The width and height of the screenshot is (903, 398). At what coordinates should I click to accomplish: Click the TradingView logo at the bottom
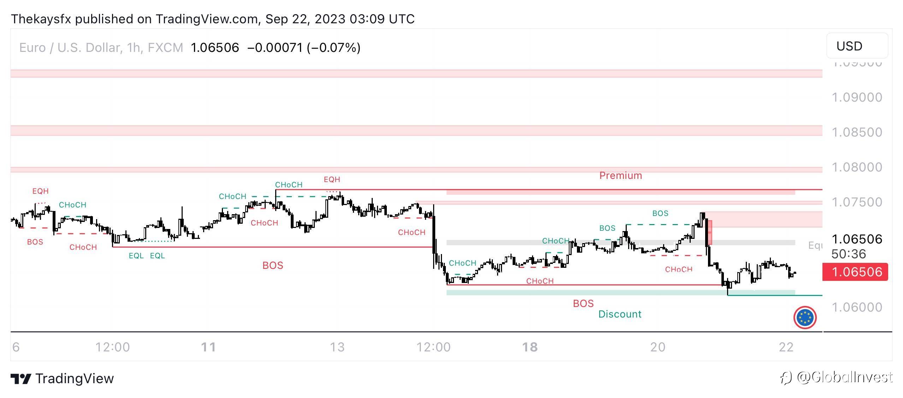tap(62, 379)
